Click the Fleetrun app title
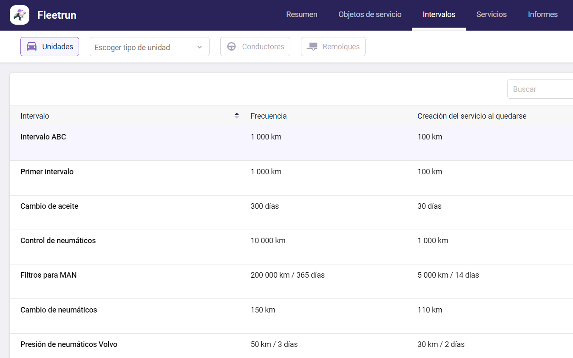573x358 pixels. click(57, 15)
